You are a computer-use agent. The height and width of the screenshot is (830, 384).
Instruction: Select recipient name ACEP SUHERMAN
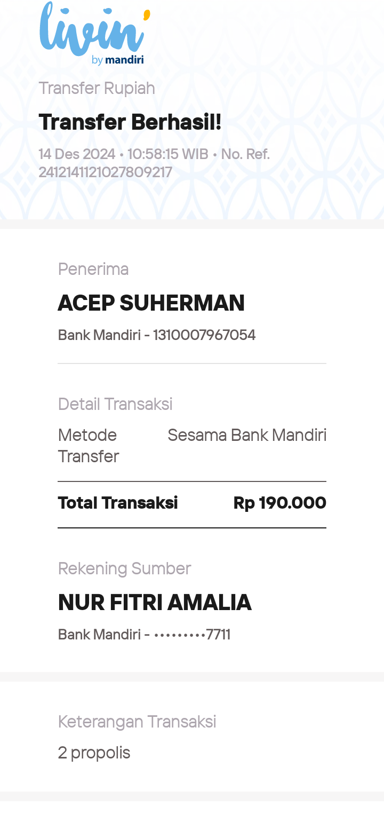(151, 303)
